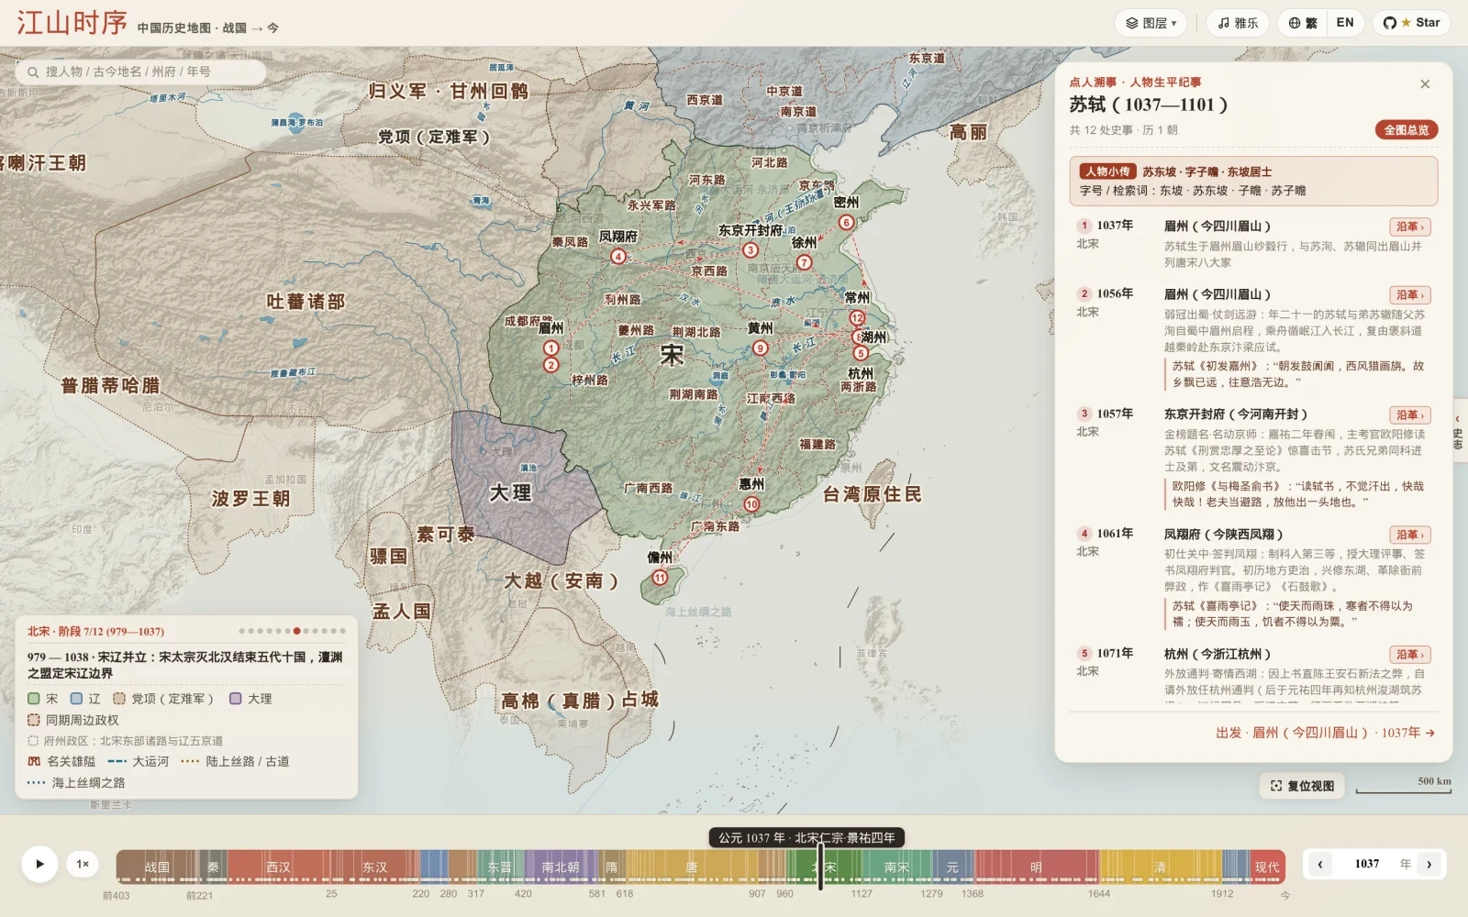Open 沿革 for 1056年 眉州 entry
The height and width of the screenshot is (917, 1468).
1409,295
